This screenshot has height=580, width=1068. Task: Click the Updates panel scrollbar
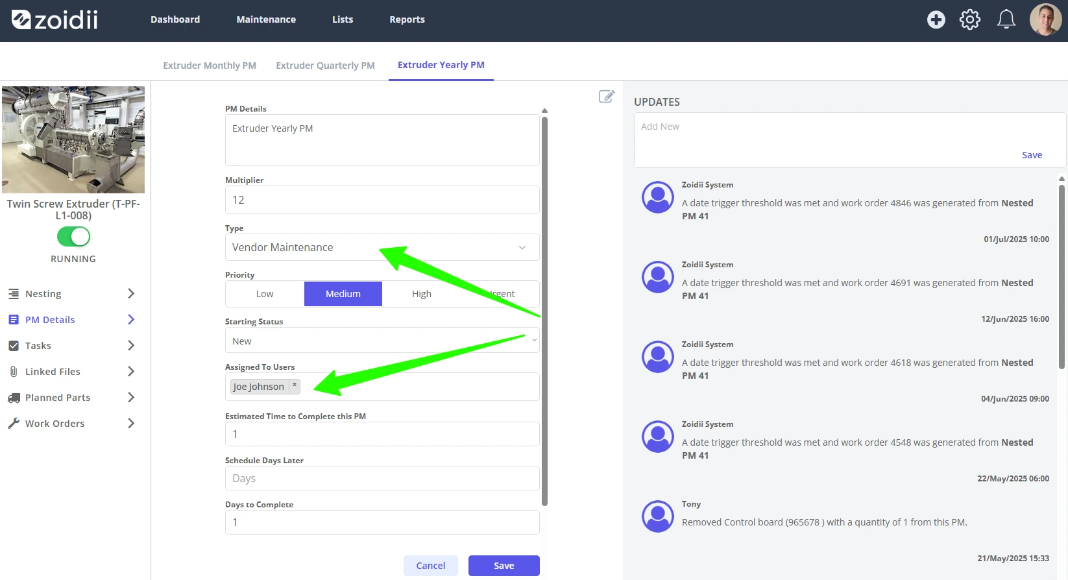point(1062,276)
